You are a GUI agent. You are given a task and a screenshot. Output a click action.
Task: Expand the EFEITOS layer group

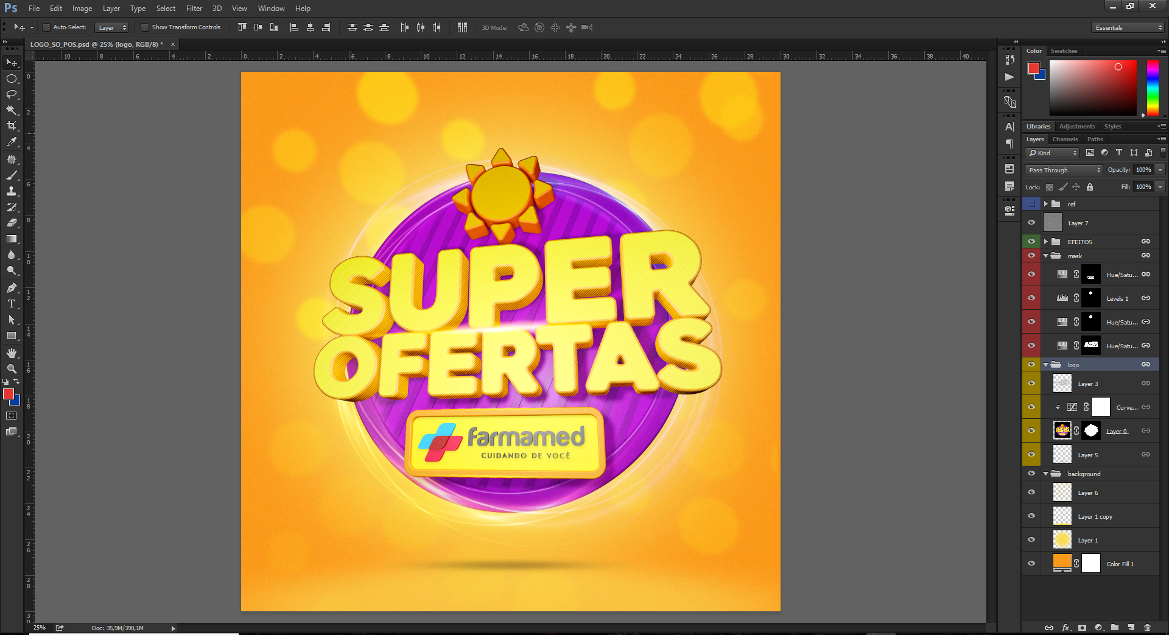pyautogui.click(x=1046, y=242)
